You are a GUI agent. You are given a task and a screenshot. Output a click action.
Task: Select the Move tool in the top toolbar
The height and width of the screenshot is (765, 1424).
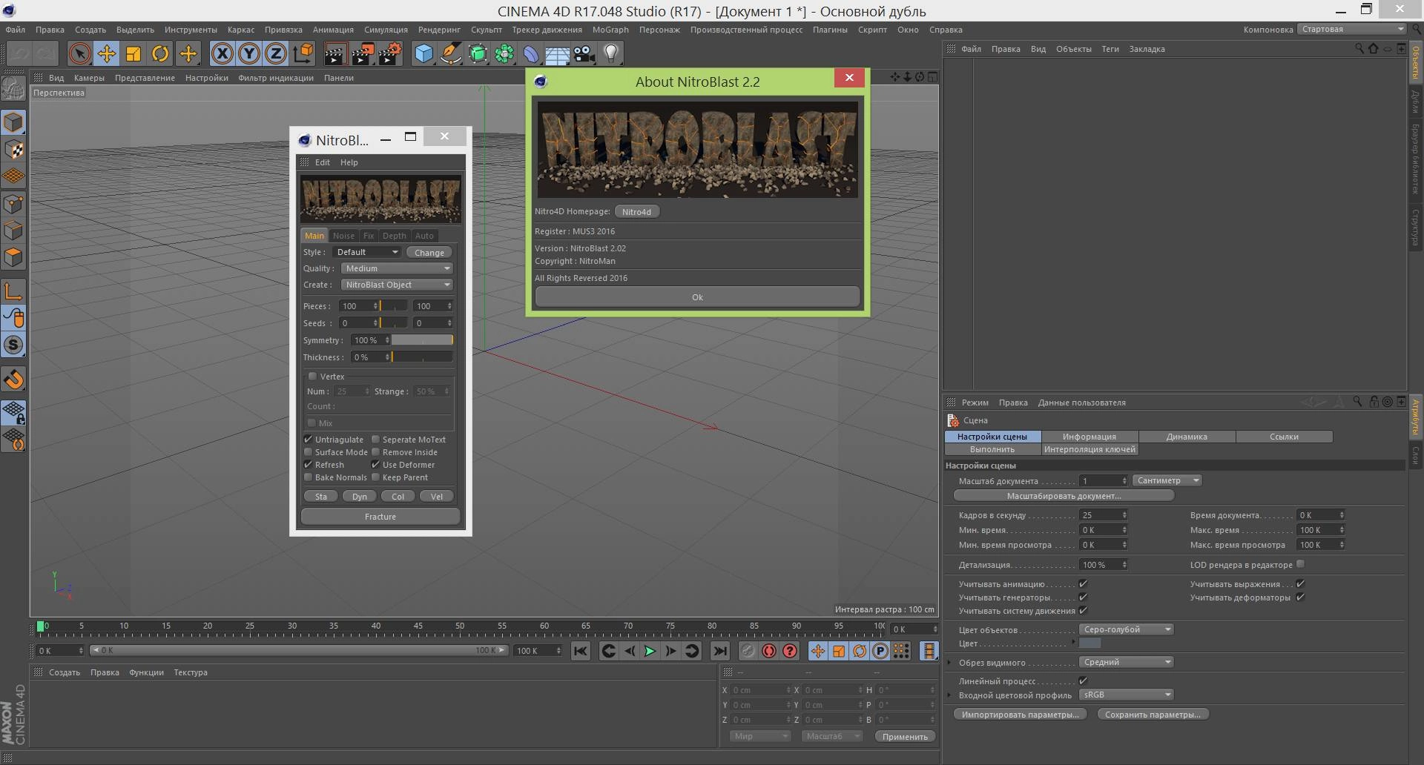107,53
